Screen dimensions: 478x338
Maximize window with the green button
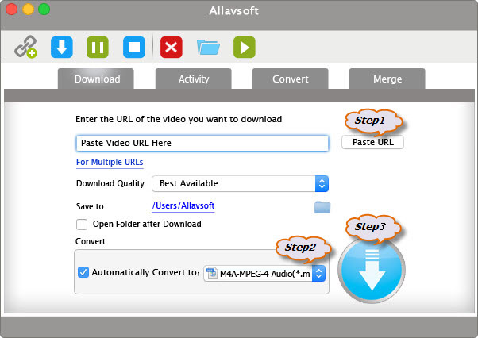pyautogui.click(x=44, y=9)
